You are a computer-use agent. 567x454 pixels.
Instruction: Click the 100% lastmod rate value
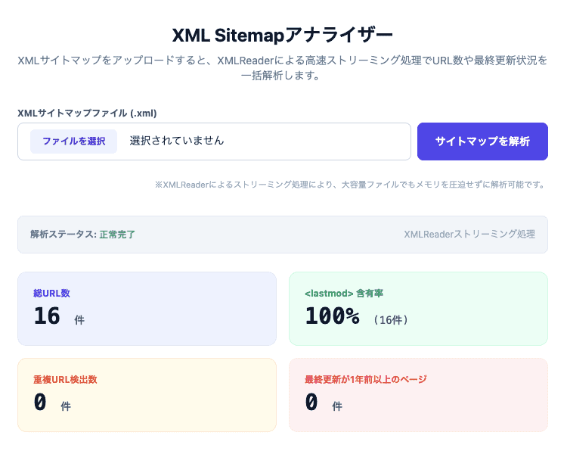pos(333,316)
